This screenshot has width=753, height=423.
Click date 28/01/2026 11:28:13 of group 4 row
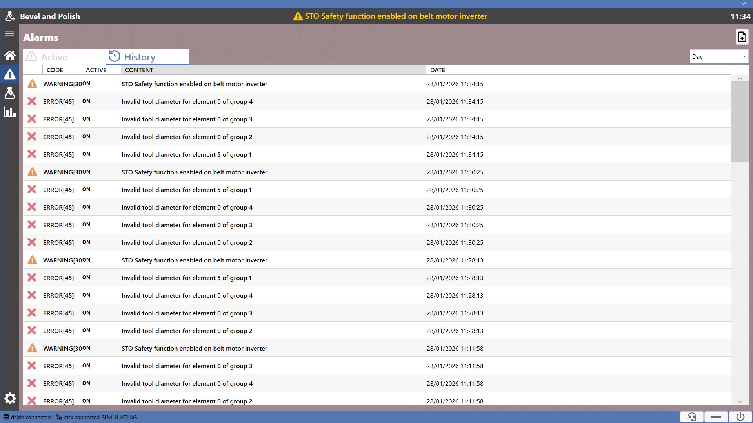click(x=455, y=295)
